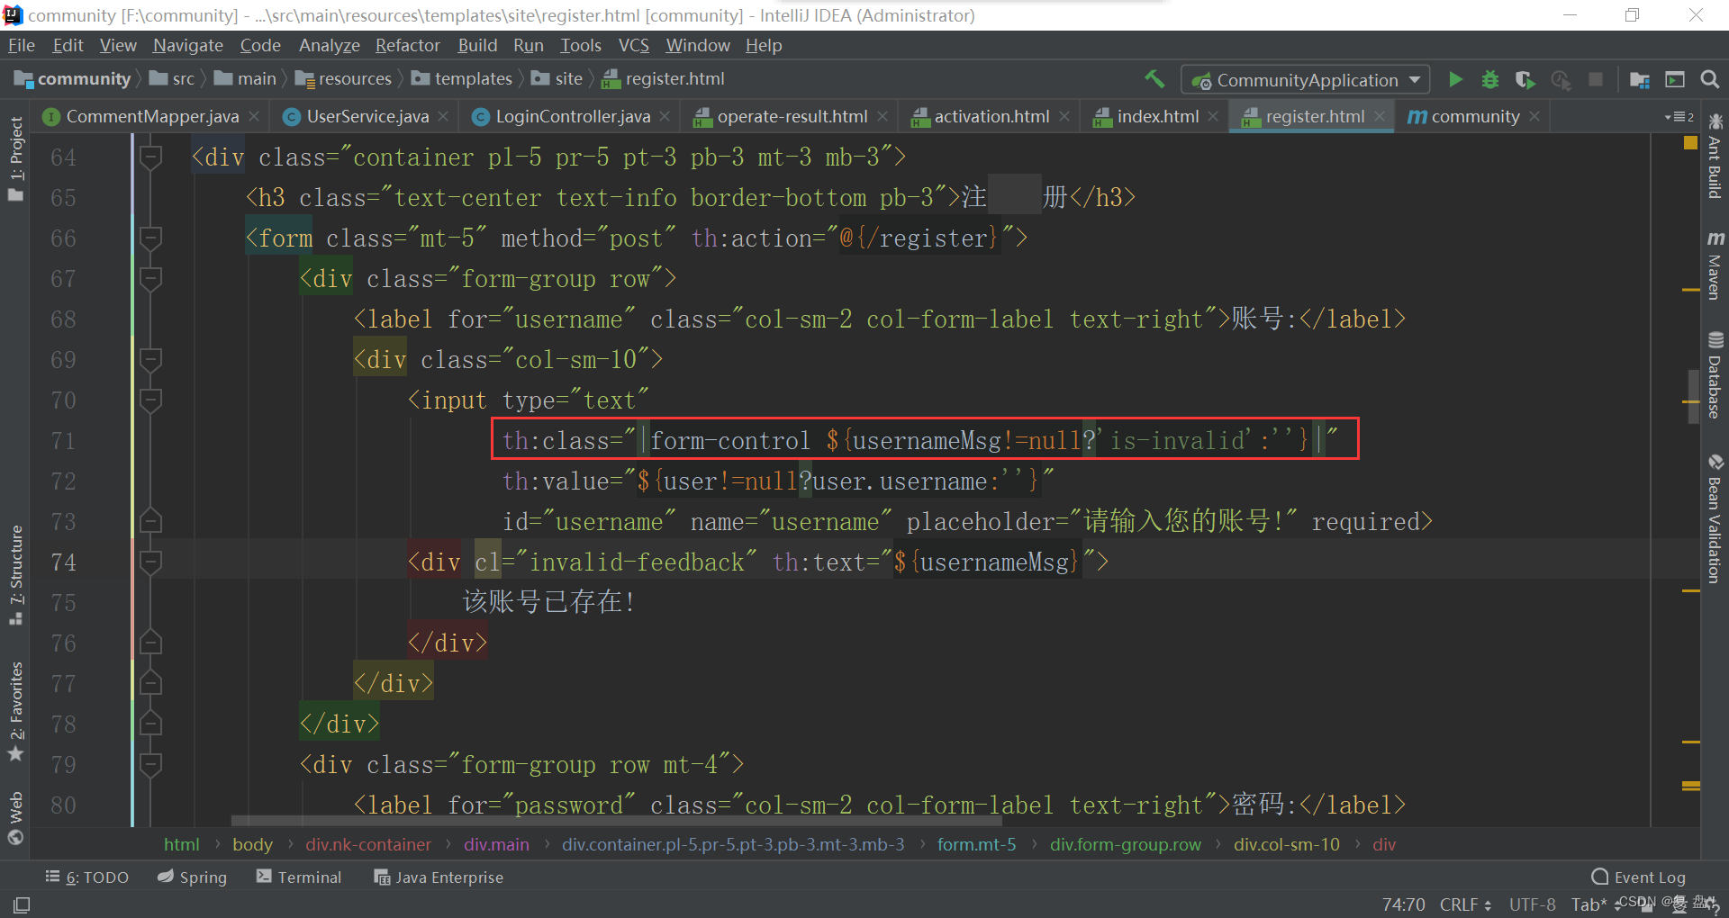Click div.main in the HTML breadcrumb
1729x918 pixels.
pyautogui.click(x=496, y=844)
